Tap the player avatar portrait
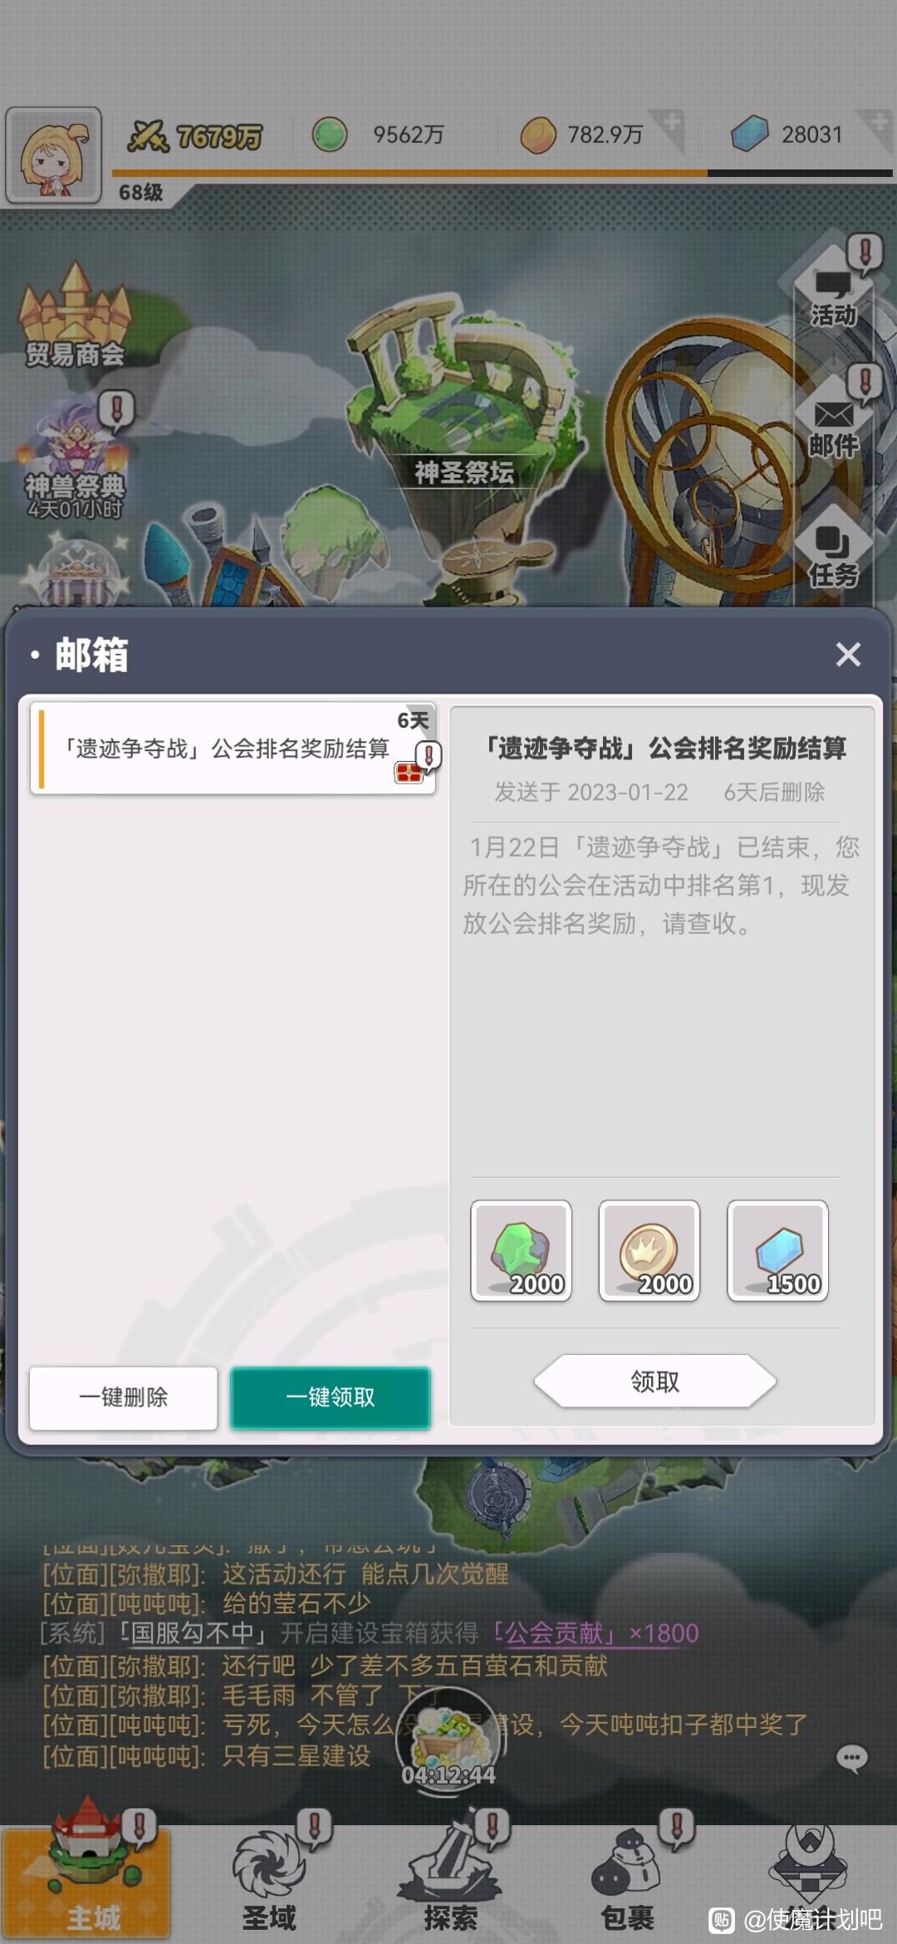Image resolution: width=897 pixels, height=1944 pixels. (x=54, y=155)
